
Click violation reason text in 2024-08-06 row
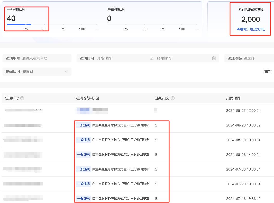pos(121,155)
